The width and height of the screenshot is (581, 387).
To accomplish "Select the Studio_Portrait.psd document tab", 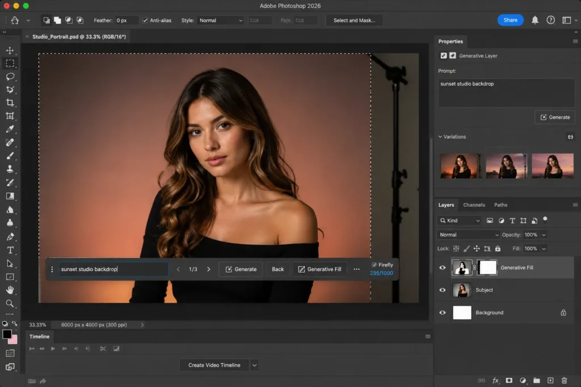I will 79,37.
